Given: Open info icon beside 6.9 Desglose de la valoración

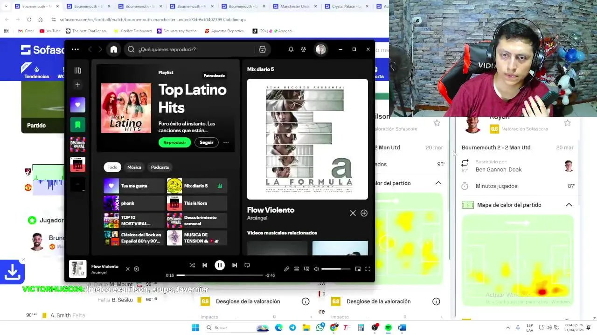Looking at the screenshot, I should click(305, 301).
